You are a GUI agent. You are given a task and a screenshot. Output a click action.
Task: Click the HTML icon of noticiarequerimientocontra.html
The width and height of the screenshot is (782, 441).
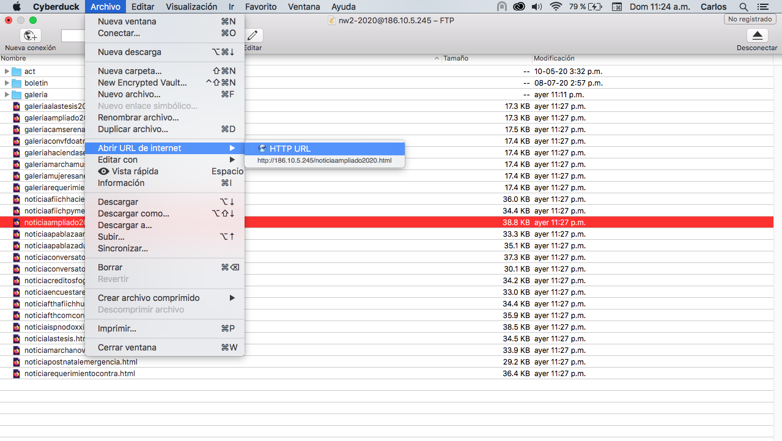click(x=17, y=374)
